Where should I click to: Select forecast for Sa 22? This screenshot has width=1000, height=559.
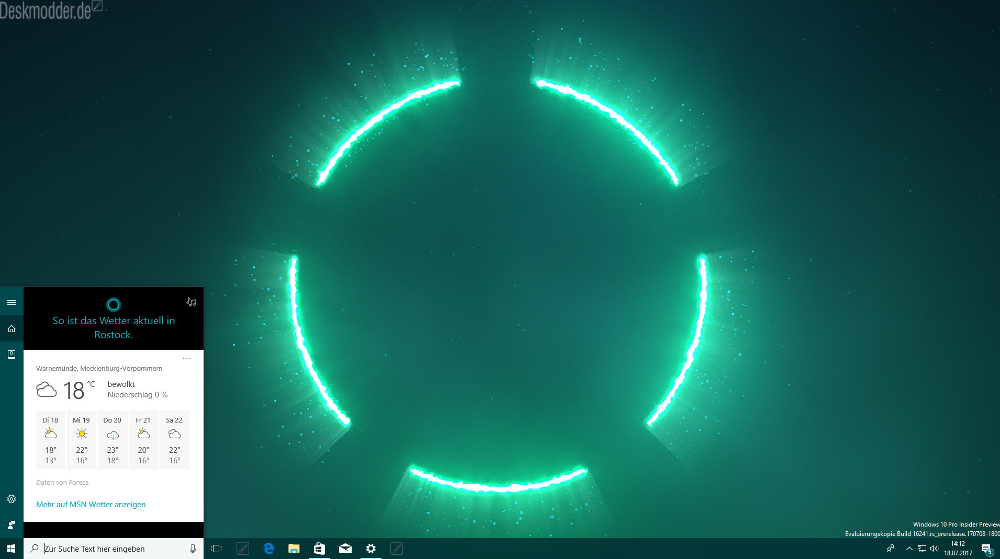pos(174,440)
